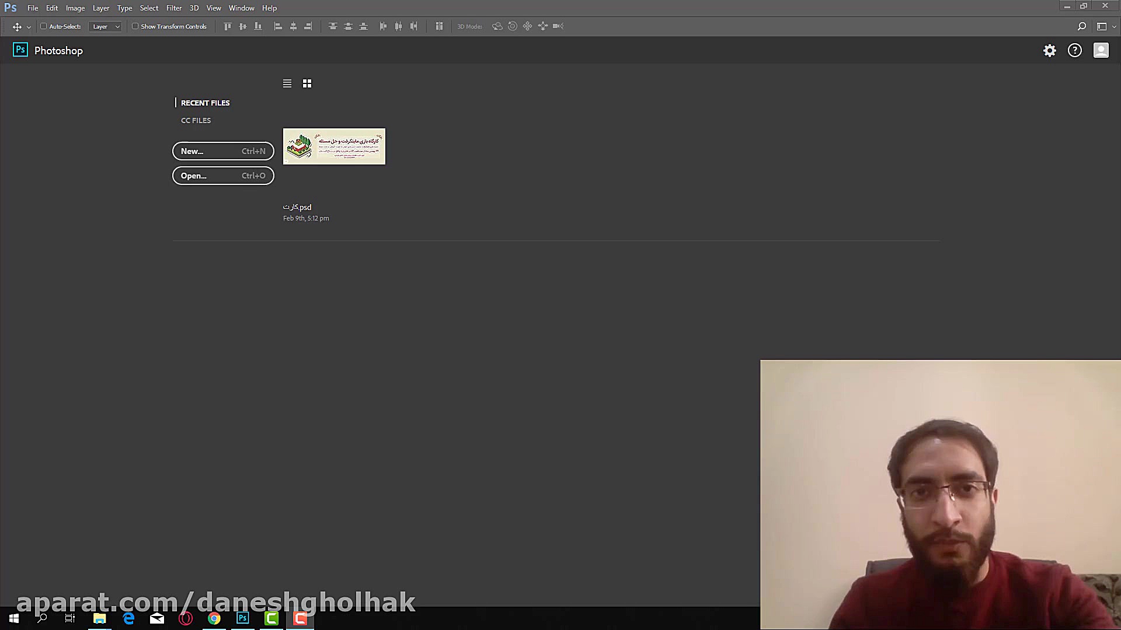Click the New... button

[x=223, y=151]
